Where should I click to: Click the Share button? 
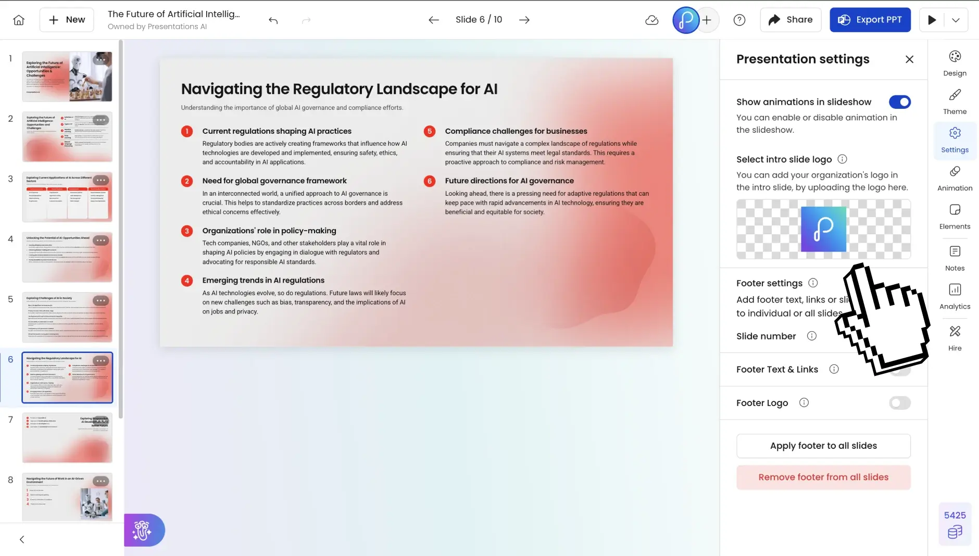click(790, 20)
